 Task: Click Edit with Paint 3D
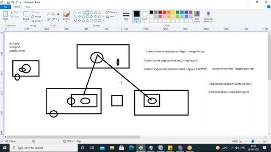coord(208,16)
